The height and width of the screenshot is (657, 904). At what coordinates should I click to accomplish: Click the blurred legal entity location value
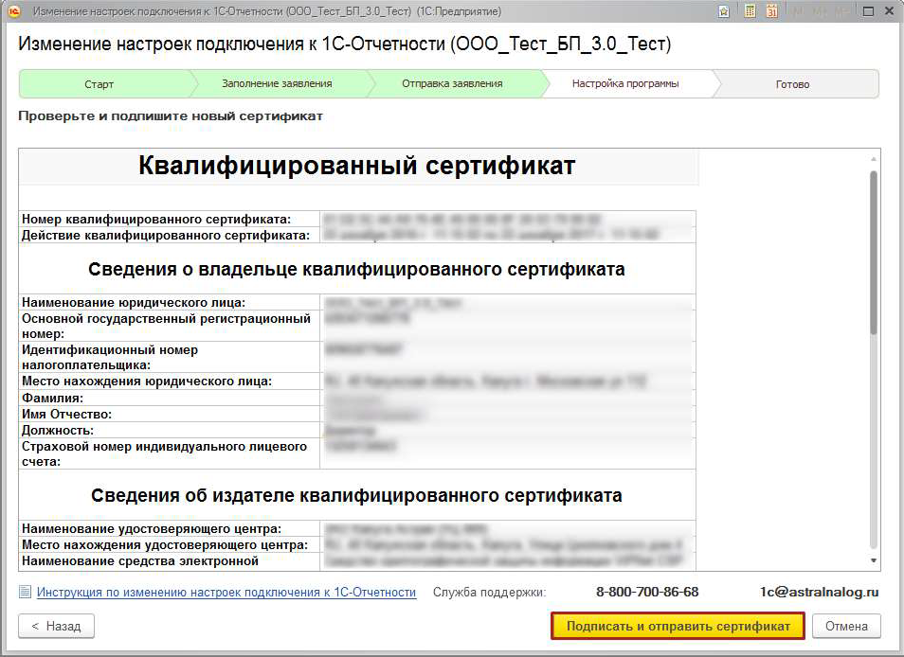point(485,382)
